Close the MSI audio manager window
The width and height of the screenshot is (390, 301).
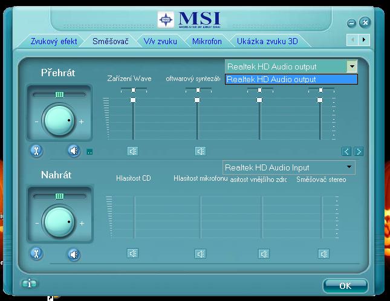click(x=365, y=22)
